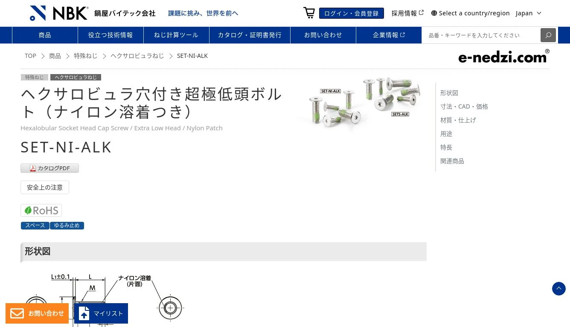Screen dimensions: 570x327
Task: Click the お問い合わせ envelope floating button
Action: [37, 313]
